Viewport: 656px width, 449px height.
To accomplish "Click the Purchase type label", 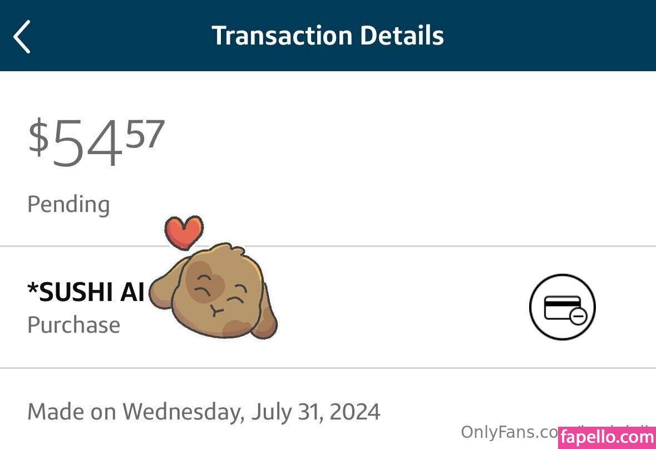I will 73,325.
